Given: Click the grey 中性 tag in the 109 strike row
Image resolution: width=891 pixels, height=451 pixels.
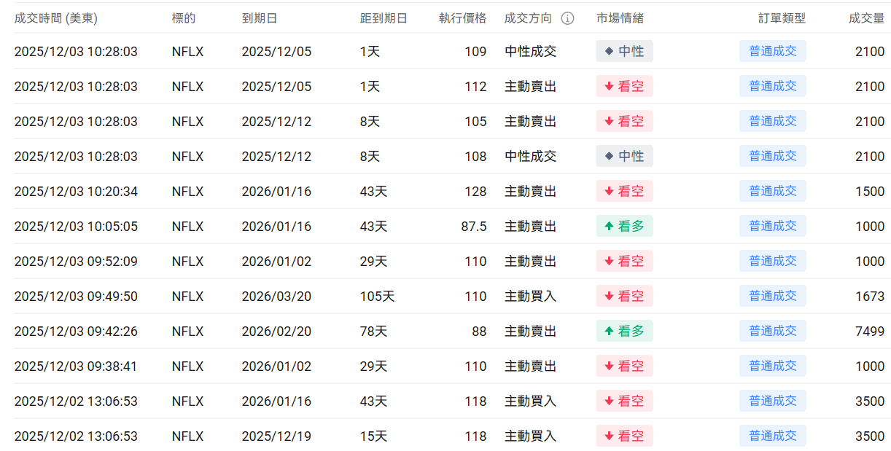Looking at the screenshot, I should tap(624, 51).
